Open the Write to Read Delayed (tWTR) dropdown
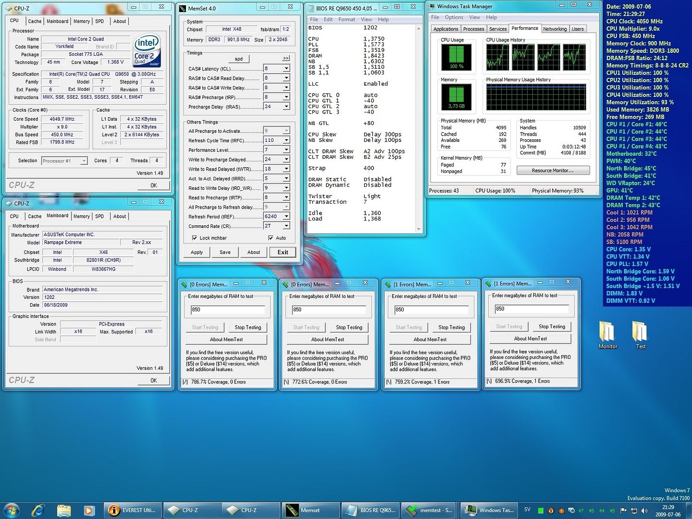The height and width of the screenshot is (519, 692). click(286, 169)
